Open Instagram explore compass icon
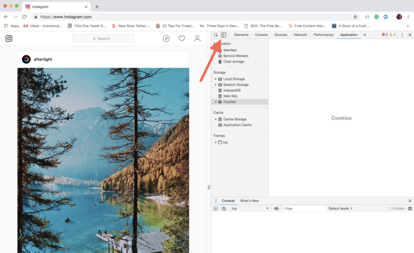Image resolution: width=414 pixels, height=253 pixels. (x=166, y=39)
